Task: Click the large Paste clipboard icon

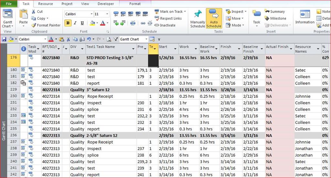Action: click(x=23, y=14)
